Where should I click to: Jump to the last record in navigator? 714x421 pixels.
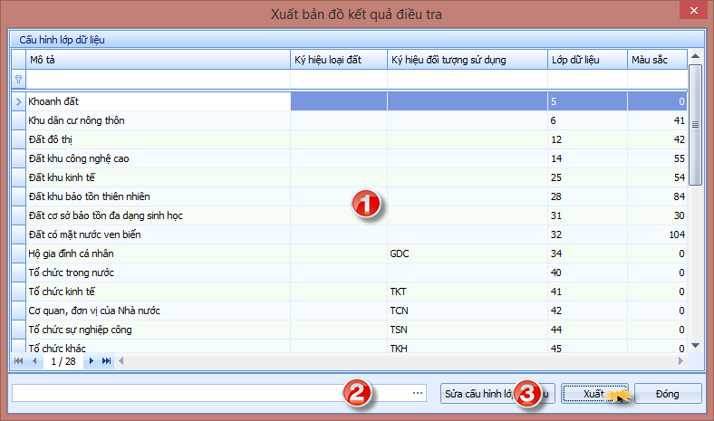tap(107, 360)
